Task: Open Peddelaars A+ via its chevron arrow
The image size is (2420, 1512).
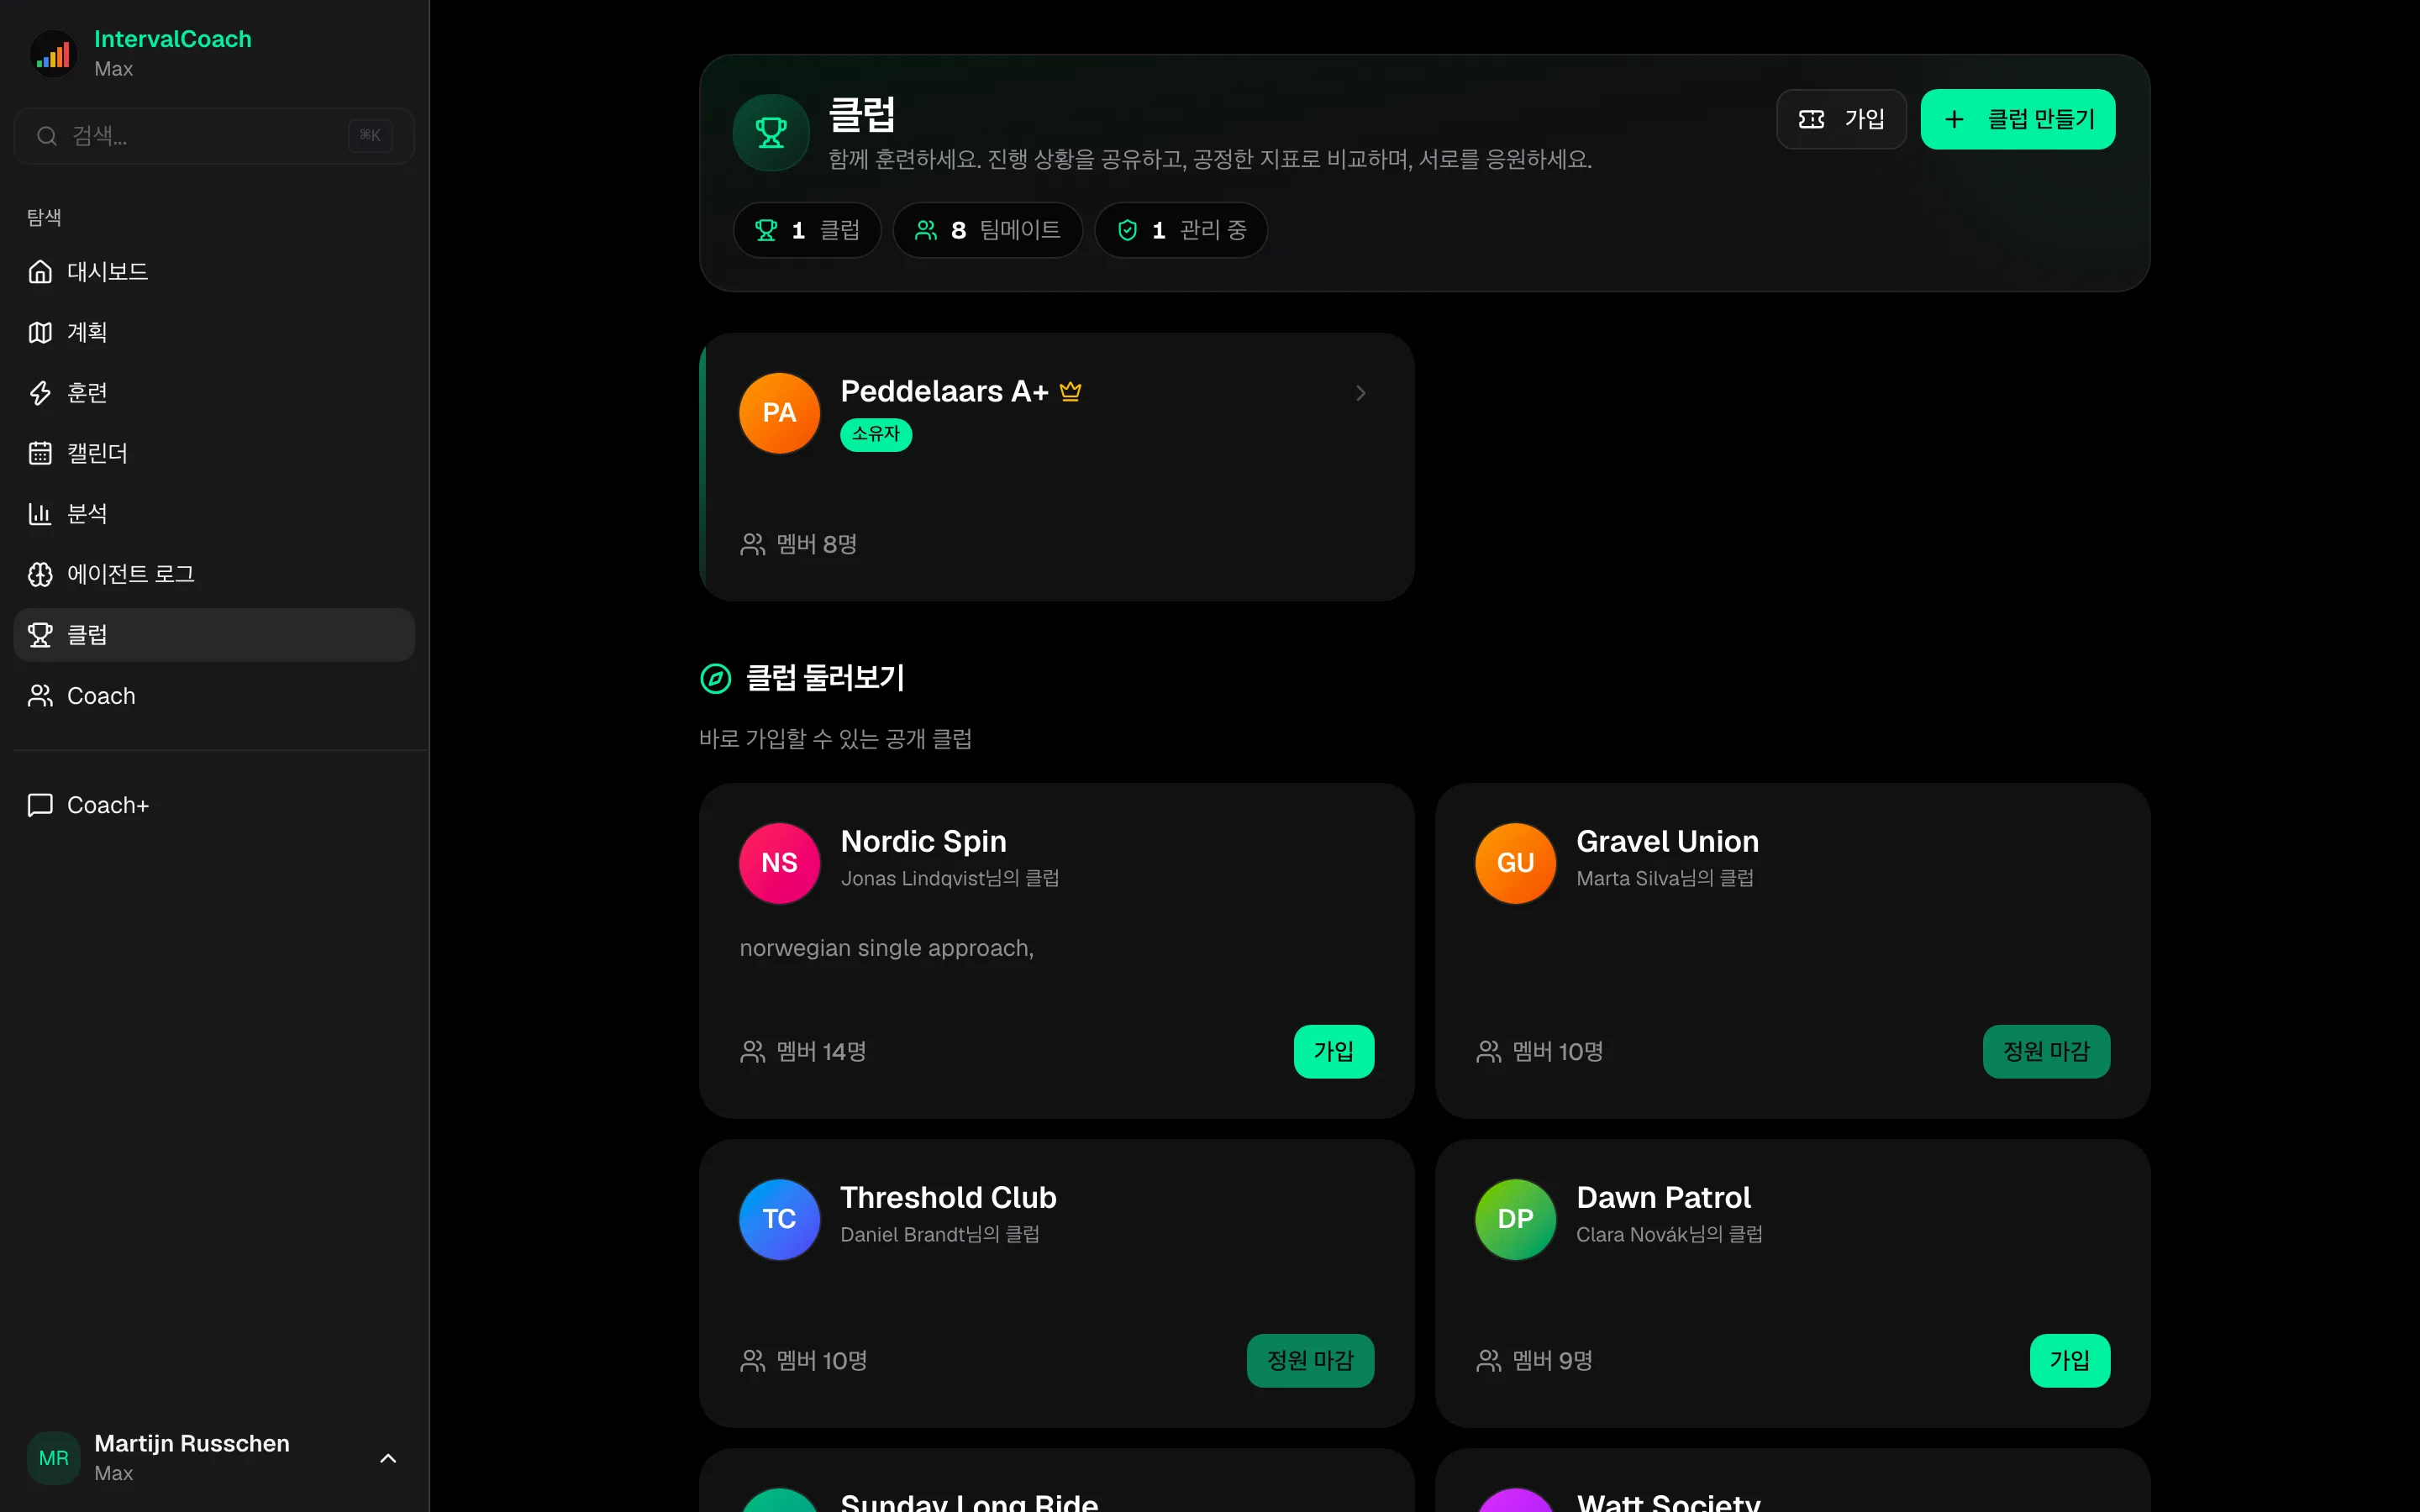Action: point(1360,393)
